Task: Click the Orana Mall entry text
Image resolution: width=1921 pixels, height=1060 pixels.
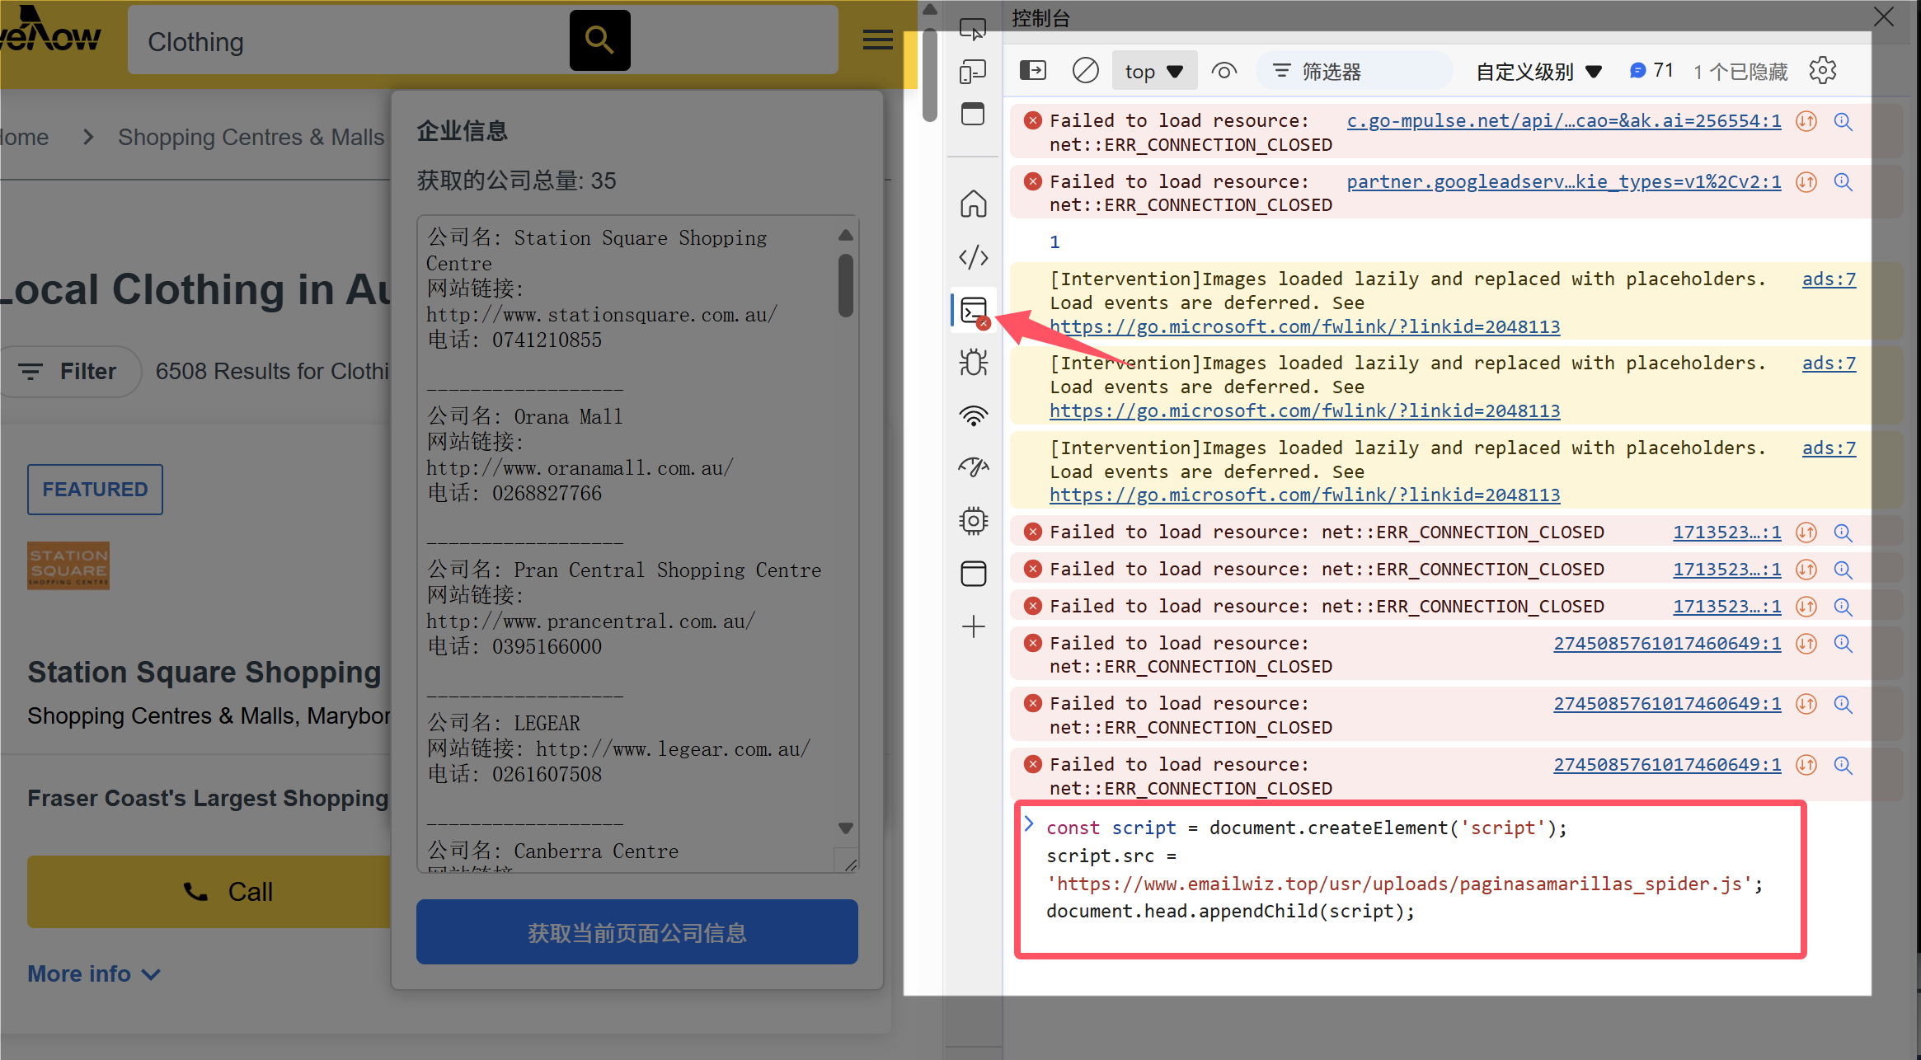Action: [567, 417]
